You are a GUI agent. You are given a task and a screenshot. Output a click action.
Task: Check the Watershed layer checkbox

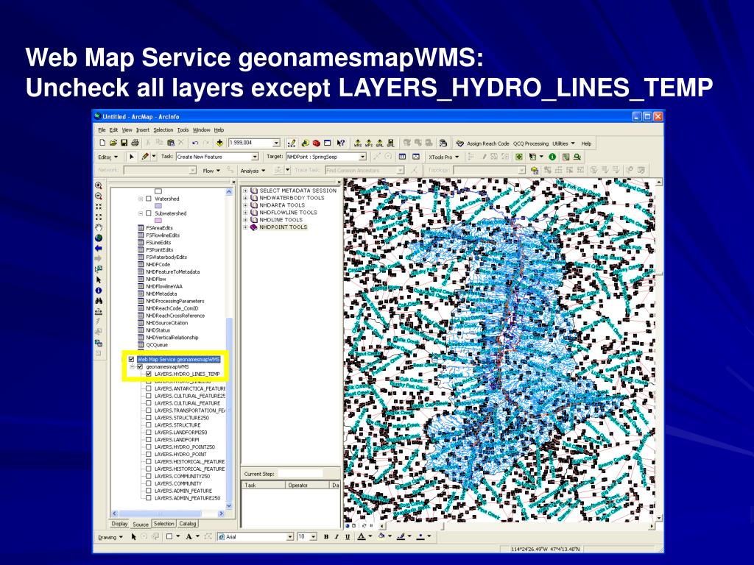pyautogui.click(x=149, y=199)
